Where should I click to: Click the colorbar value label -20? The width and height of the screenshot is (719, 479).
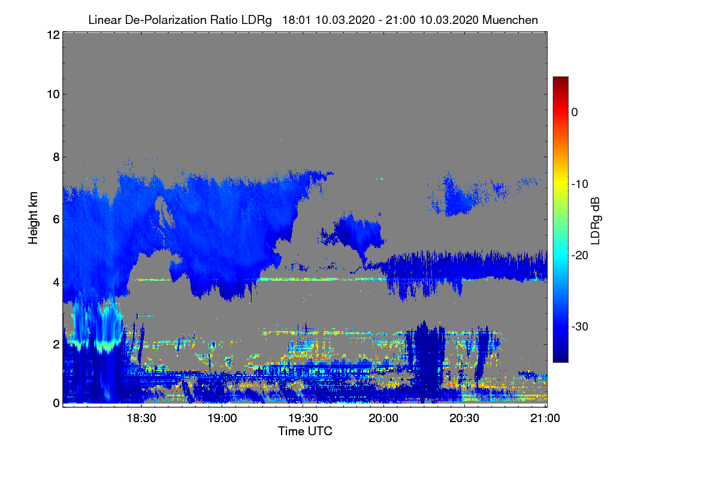tap(579, 255)
